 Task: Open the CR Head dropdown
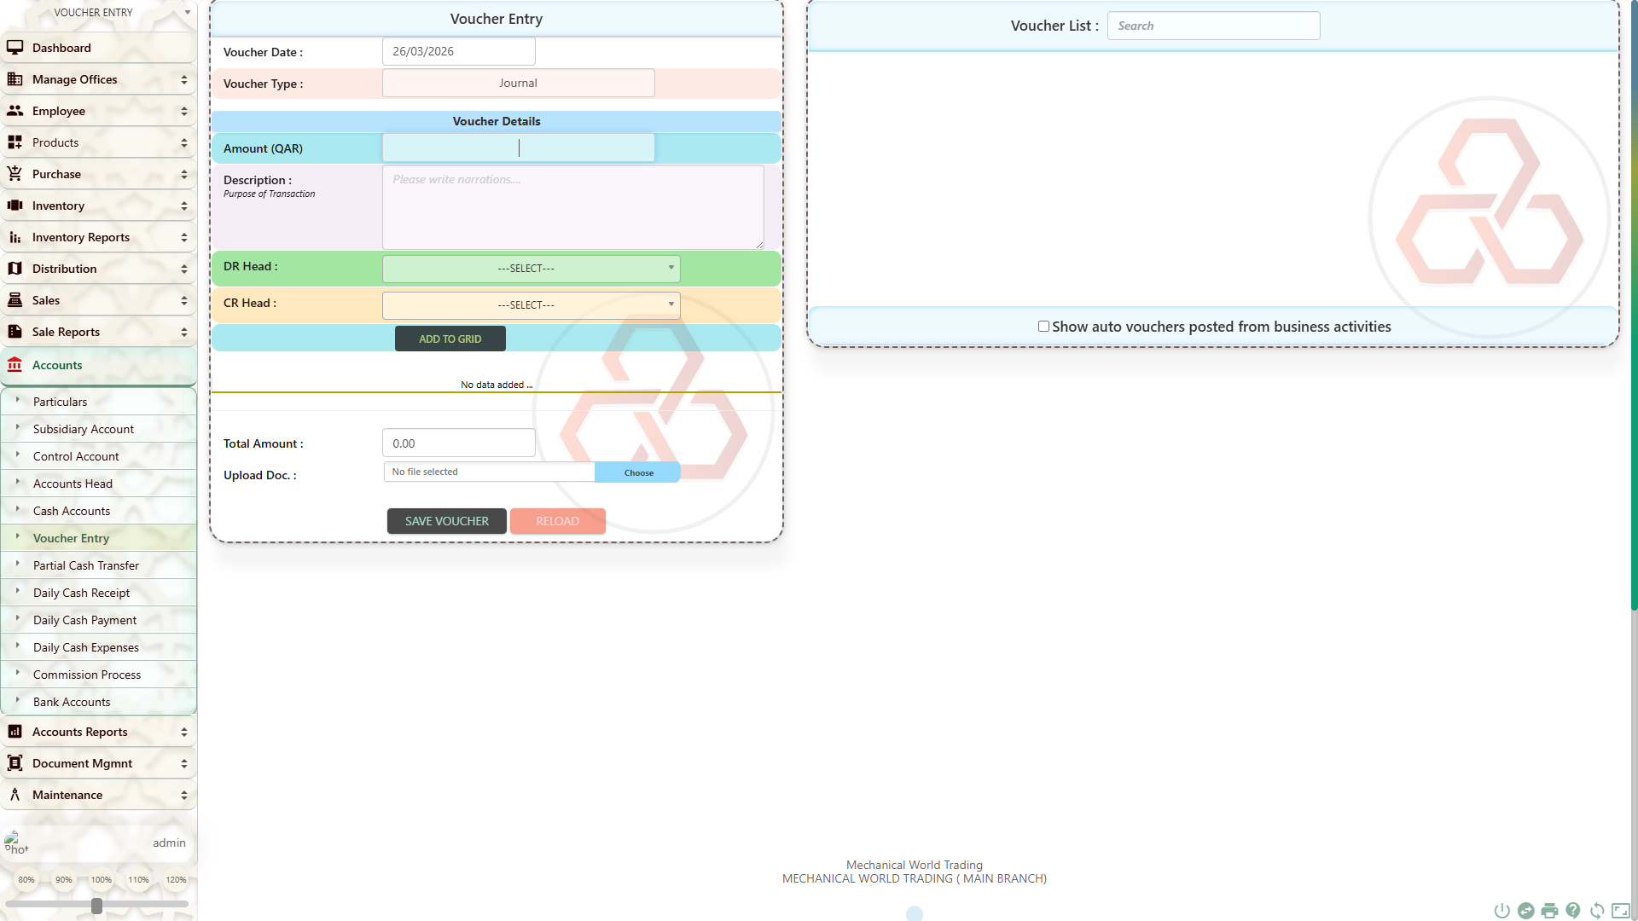[x=531, y=305]
